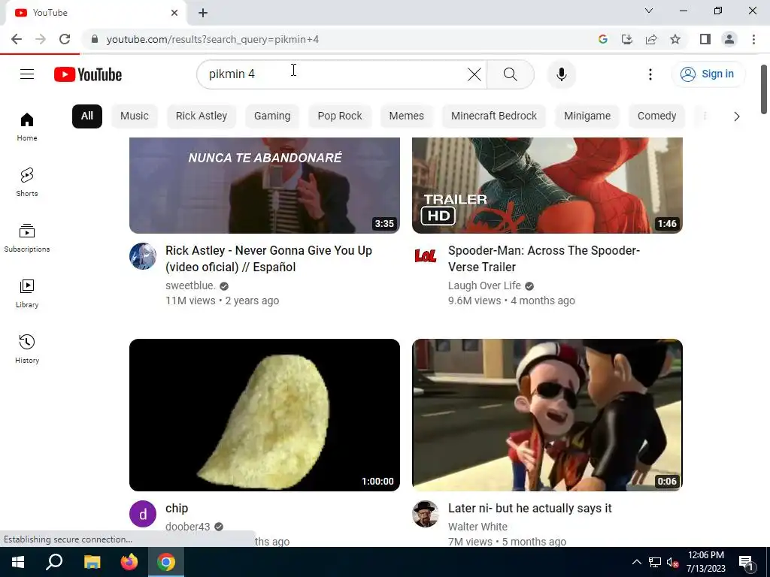Screen dimensions: 770x577
Task: Open Later ni- but he actually says it
Action: (x=530, y=509)
